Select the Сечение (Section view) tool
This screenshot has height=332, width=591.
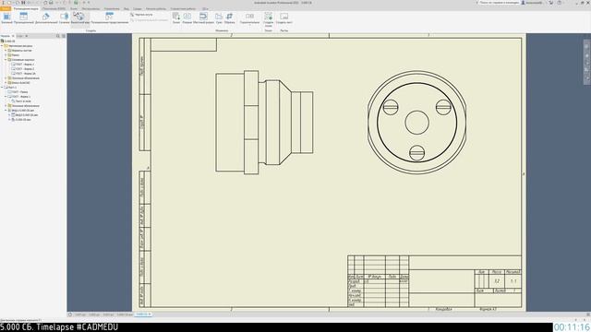tap(65, 18)
